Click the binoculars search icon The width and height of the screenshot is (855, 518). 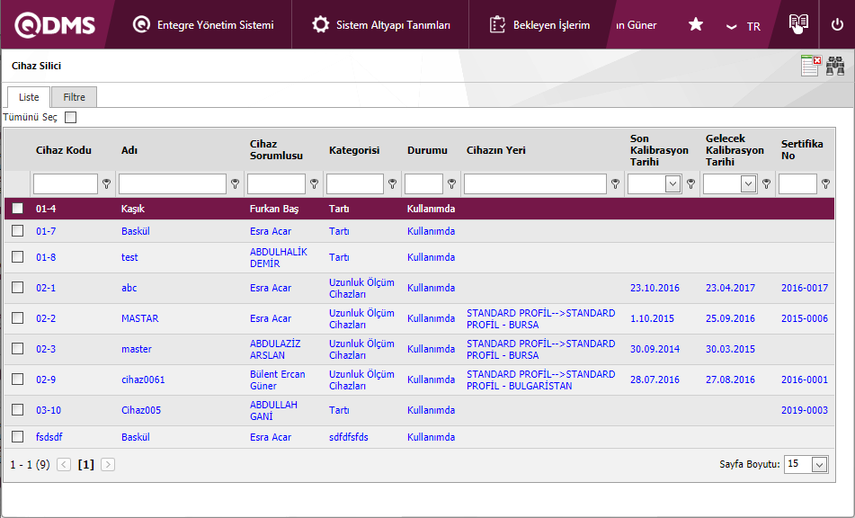coord(835,66)
